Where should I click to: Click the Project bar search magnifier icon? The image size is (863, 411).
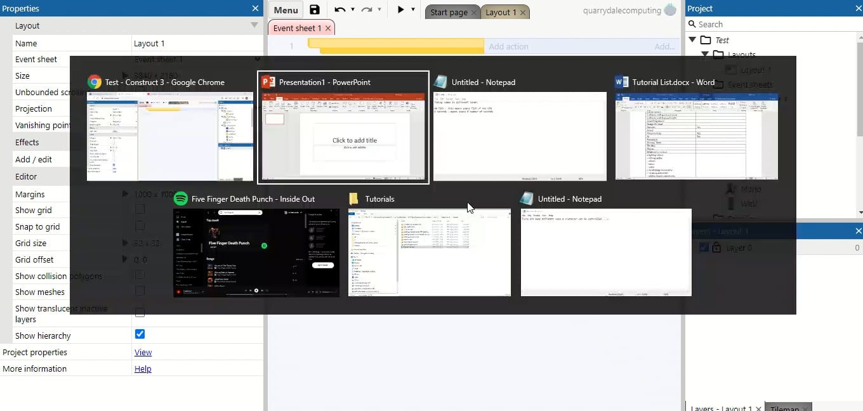[692, 24]
